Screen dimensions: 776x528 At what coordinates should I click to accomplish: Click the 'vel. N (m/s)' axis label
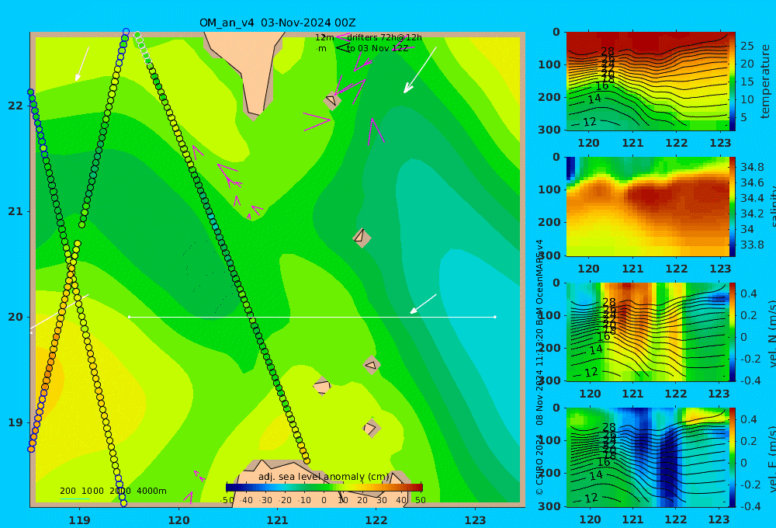tap(771, 334)
